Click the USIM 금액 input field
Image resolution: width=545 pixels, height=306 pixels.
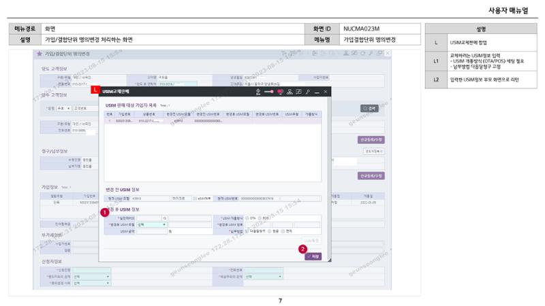coord(152,231)
